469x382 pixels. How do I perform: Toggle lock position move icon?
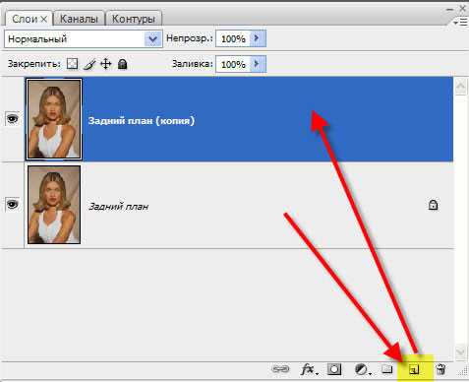point(106,64)
